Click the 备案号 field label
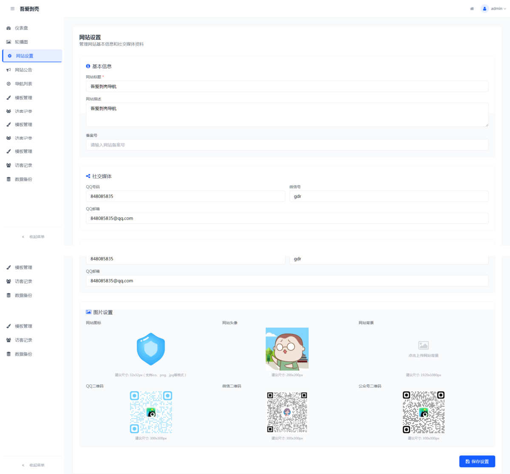Image resolution: width=510 pixels, height=474 pixels. click(91, 136)
